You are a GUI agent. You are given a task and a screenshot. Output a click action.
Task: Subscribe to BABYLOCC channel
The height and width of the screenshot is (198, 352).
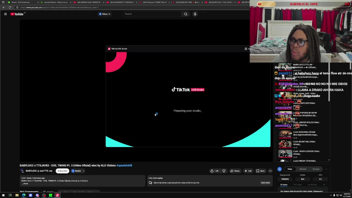[x=62, y=171]
